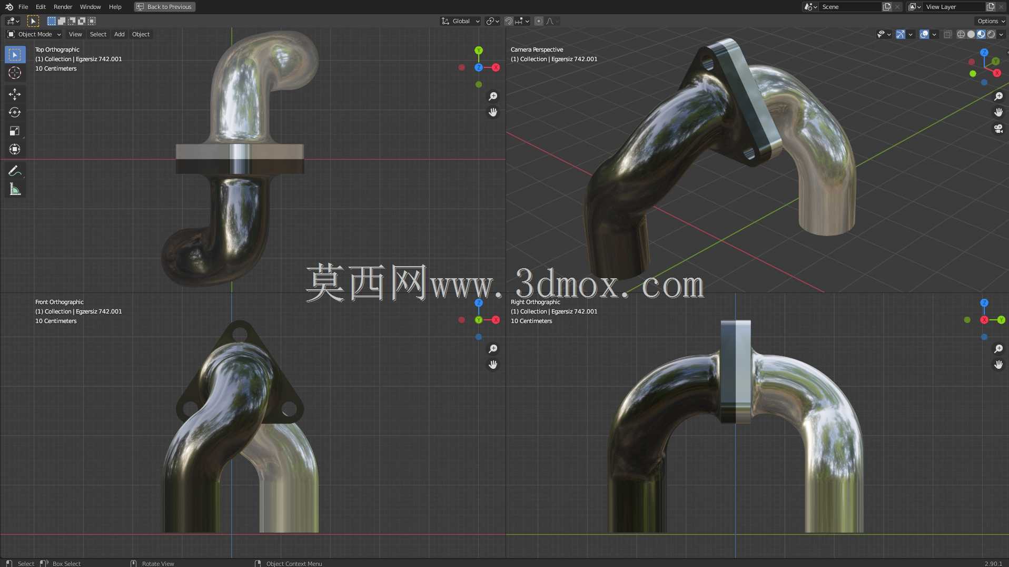
Task: Choose Invert existing selection mode icon
Action: tap(81, 21)
